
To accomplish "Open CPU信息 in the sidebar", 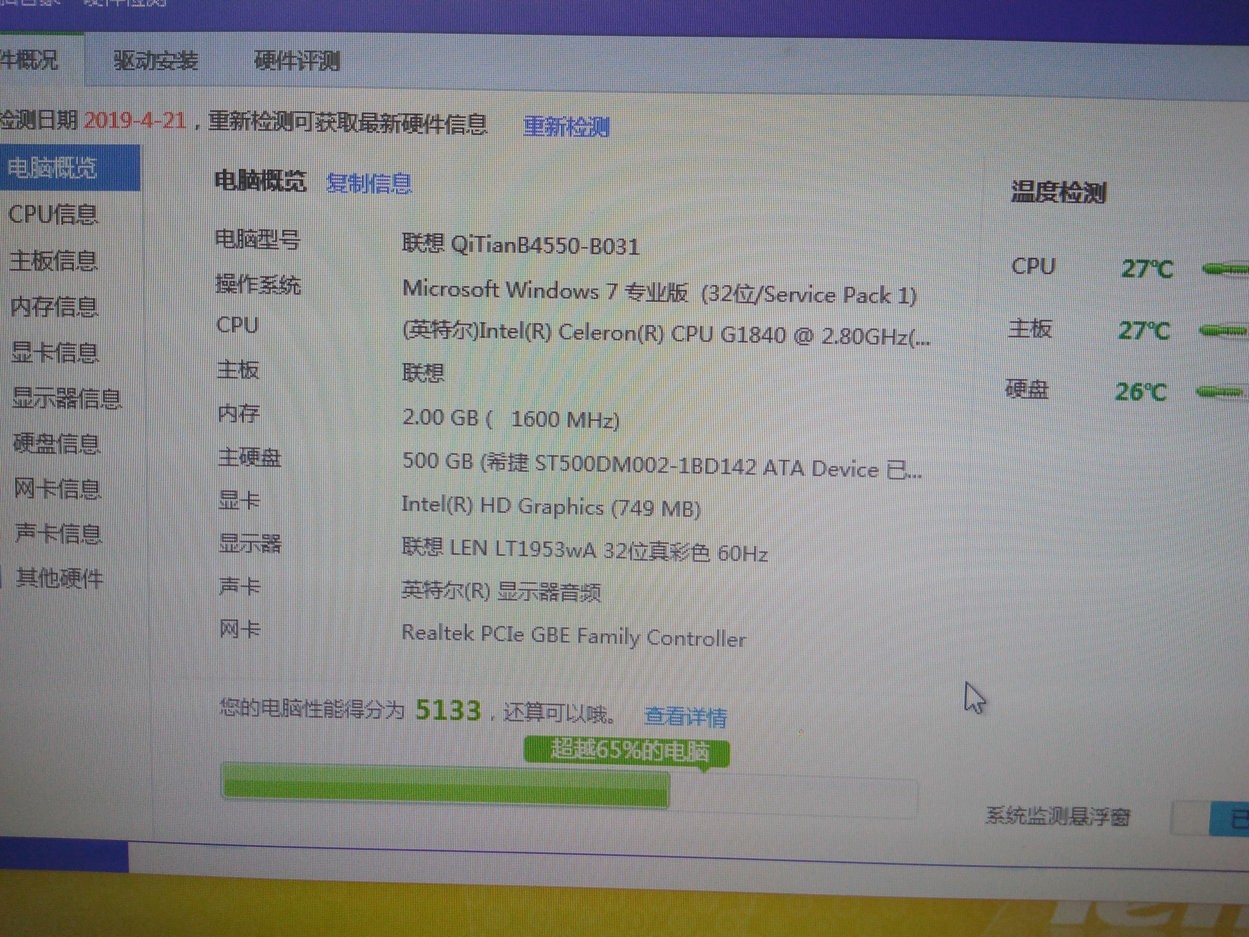I will (53, 214).
